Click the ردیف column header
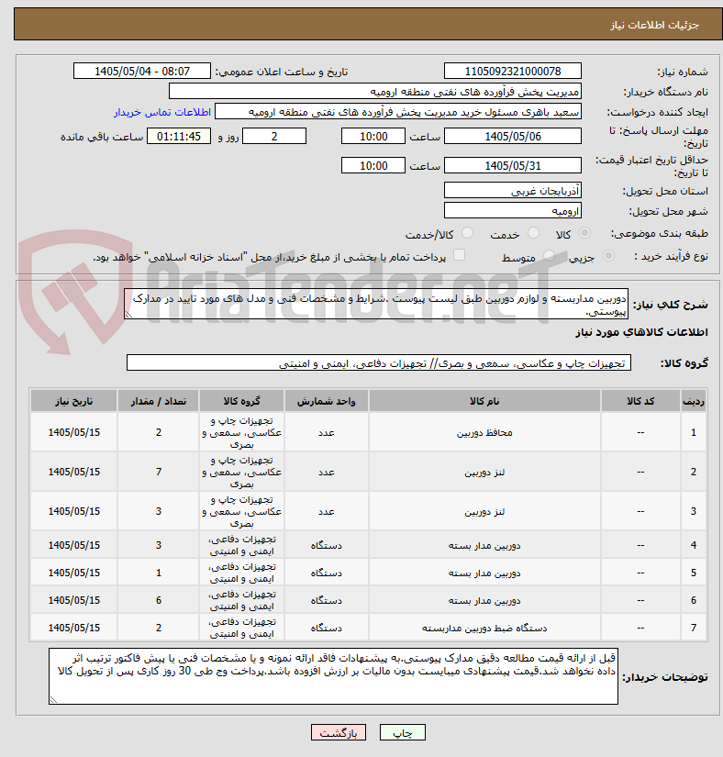This screenshot has width=723, height=757. tap(694, 401)
